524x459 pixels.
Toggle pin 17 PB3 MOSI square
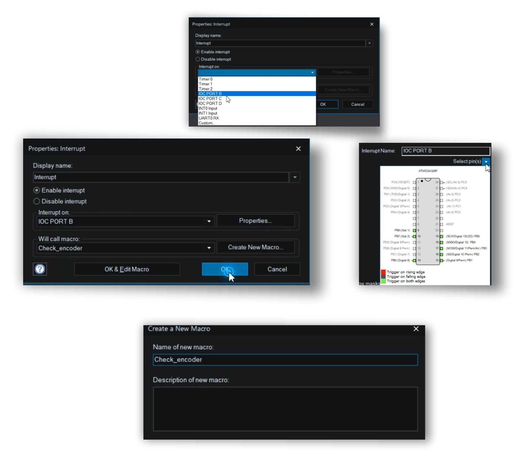[441, 248]
